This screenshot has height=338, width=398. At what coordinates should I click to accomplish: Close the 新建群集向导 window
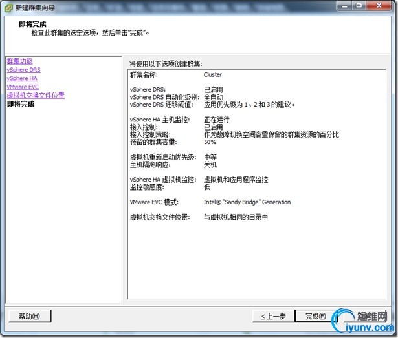pyautogui.click(x=379, y=6)
